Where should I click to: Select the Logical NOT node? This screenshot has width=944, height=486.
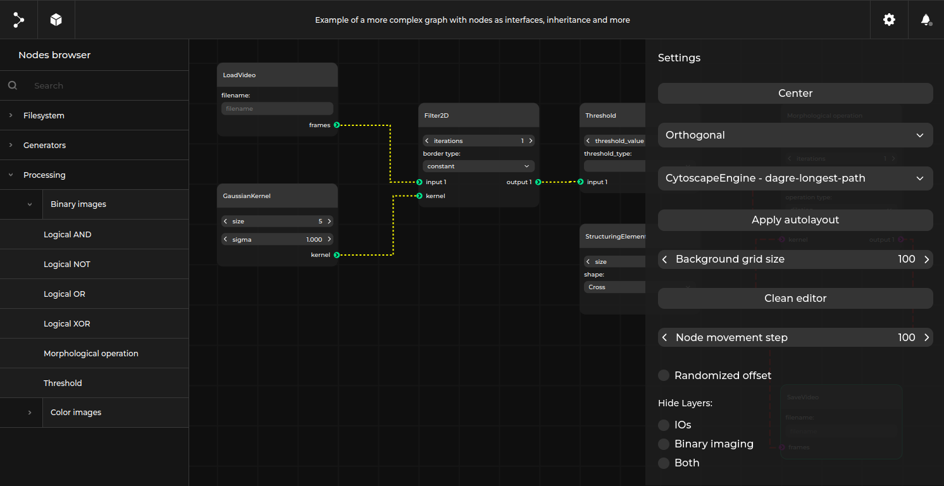(94, 265)
